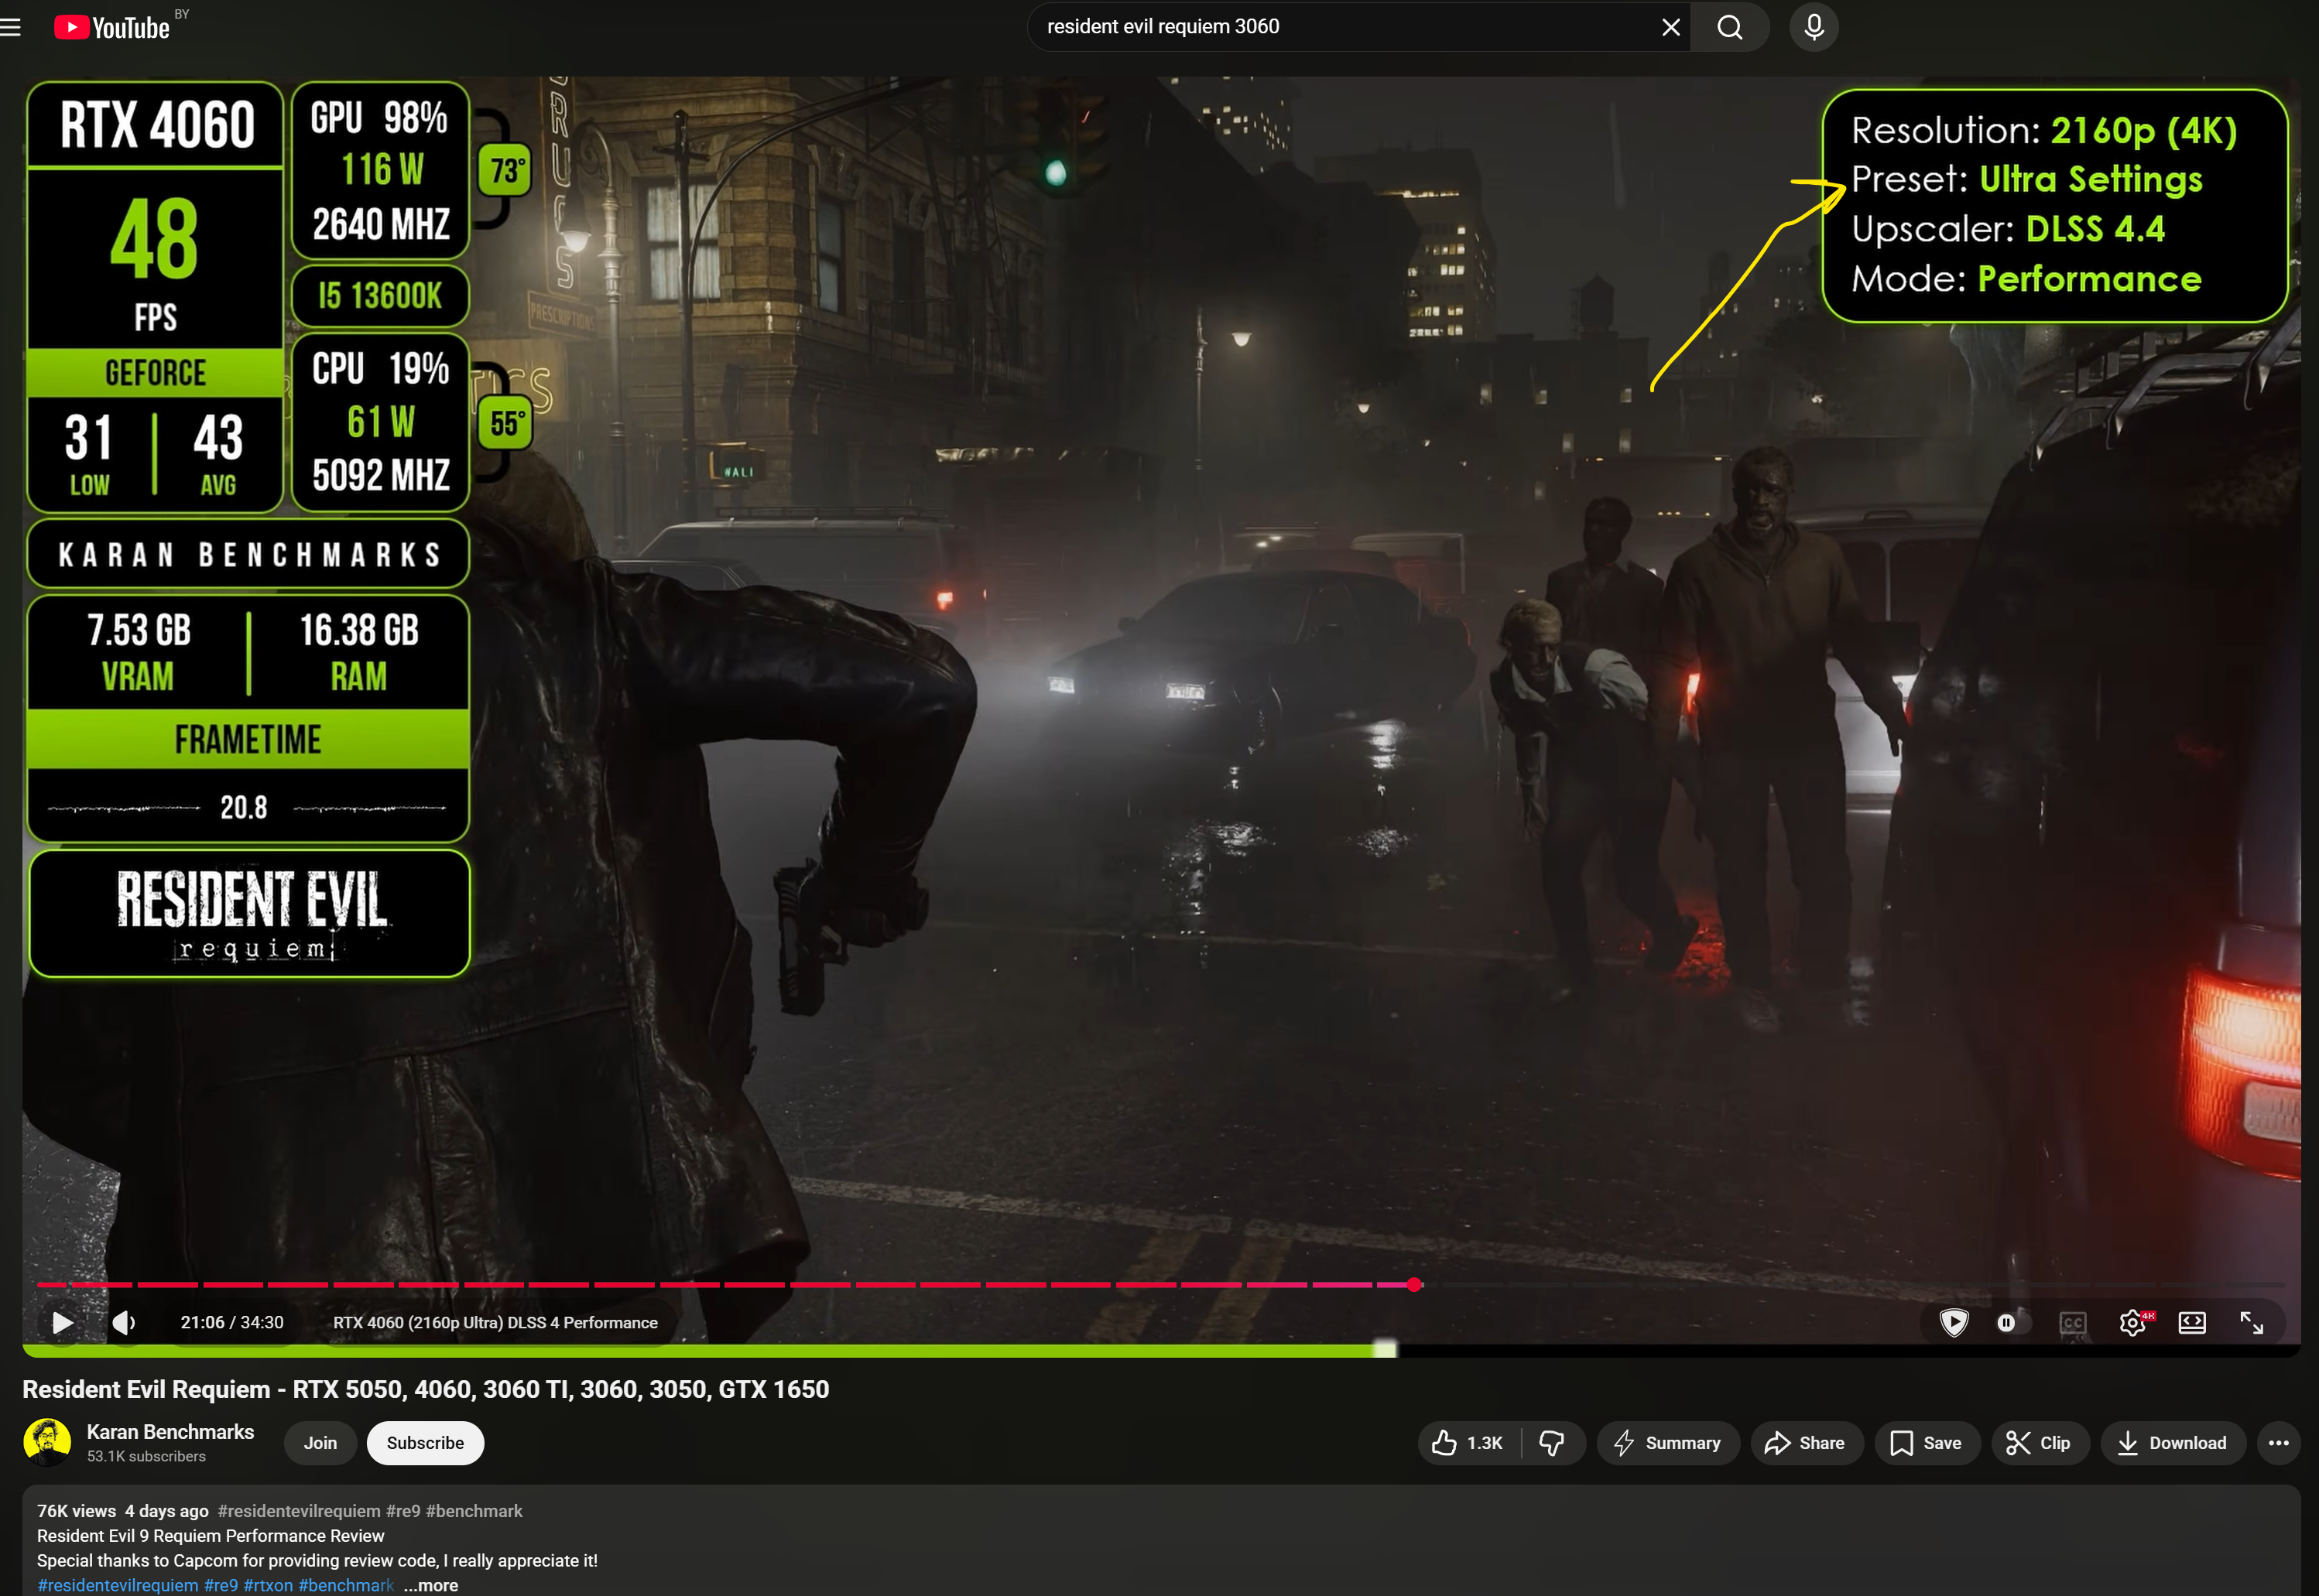The image size is (2319, 1596).
Task: Click the search magnifier button
Action: (1730, 27)
